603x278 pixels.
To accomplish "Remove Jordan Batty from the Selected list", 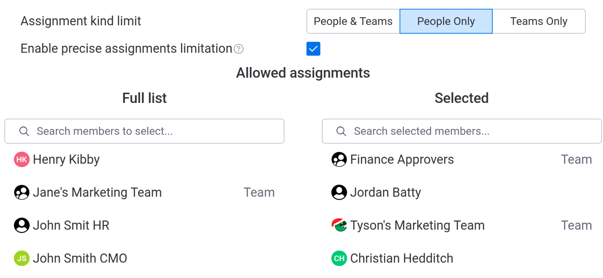I will tap(385, 192).
